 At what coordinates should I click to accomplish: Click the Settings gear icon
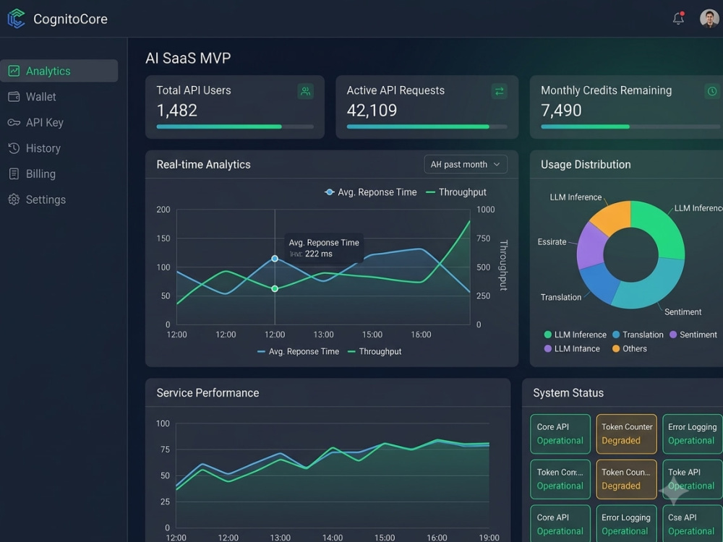coord(14,199)
